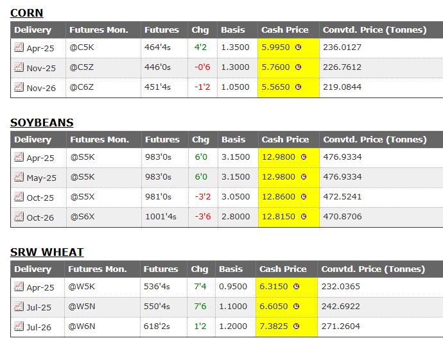
Task: Open chart icon for wheat Jul-25
Action: tap(19, 307)
